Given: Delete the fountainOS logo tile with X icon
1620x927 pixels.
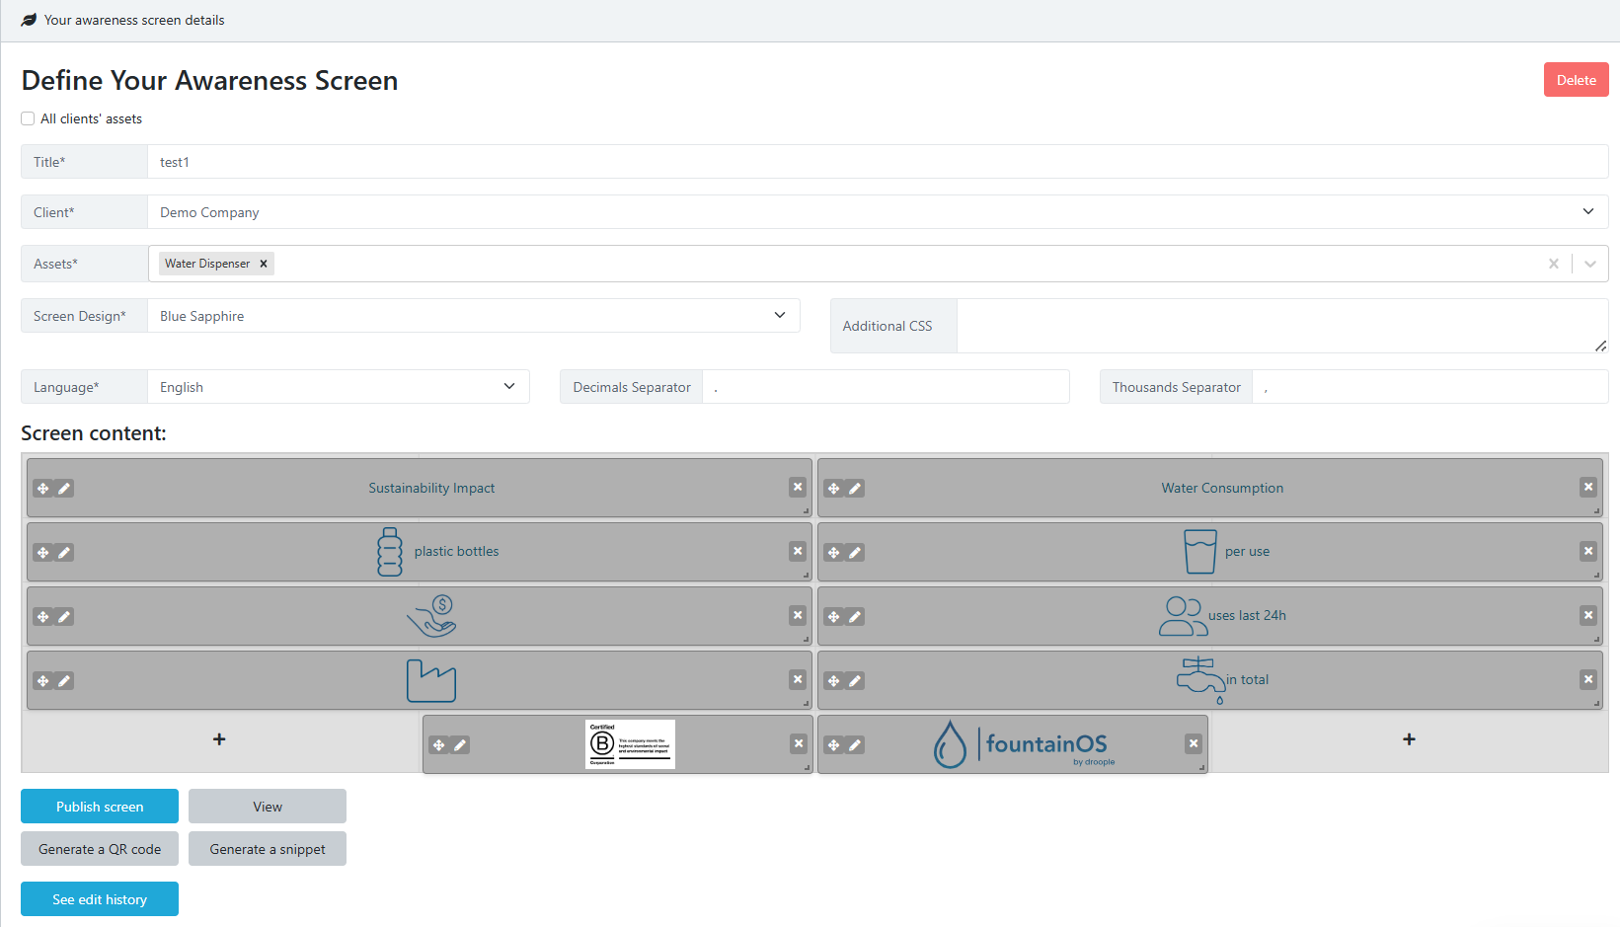Looking at the screenshot, I should (x=1194, y=743).
